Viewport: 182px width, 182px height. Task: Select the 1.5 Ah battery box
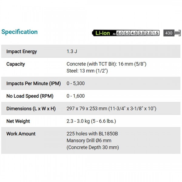pos(156,33)
